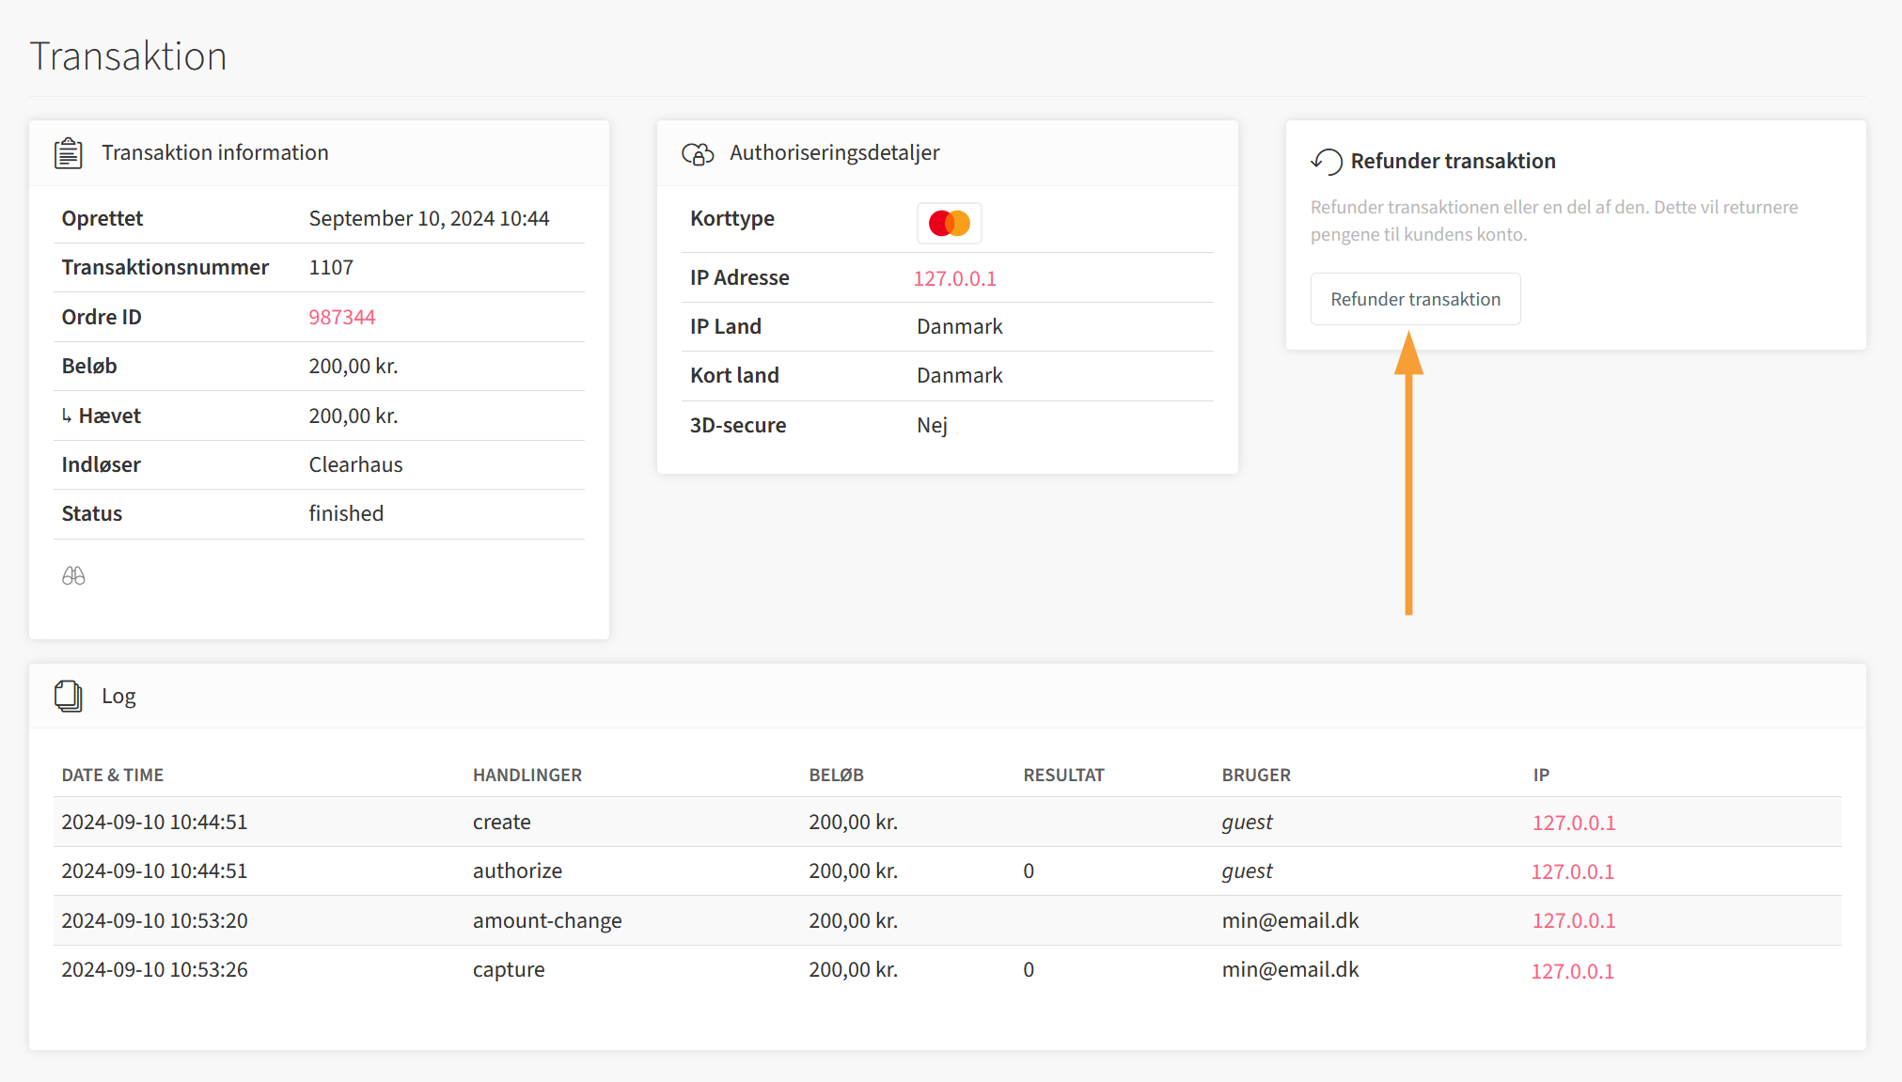1902x1082 pixels.
Task: Click min@email.dk in the capture row
Action: 1290,969
